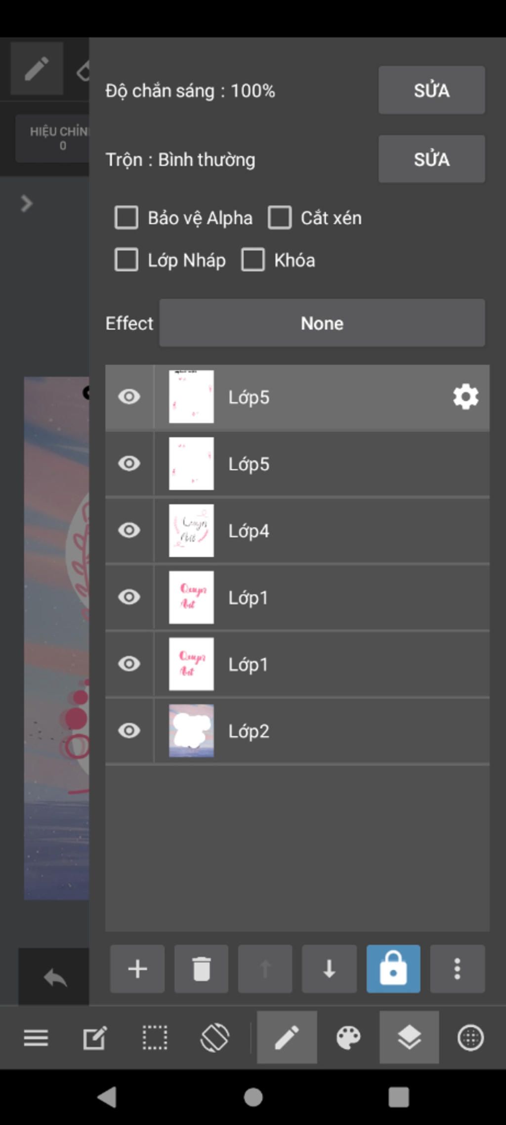Open the color palette panel

348,1037
